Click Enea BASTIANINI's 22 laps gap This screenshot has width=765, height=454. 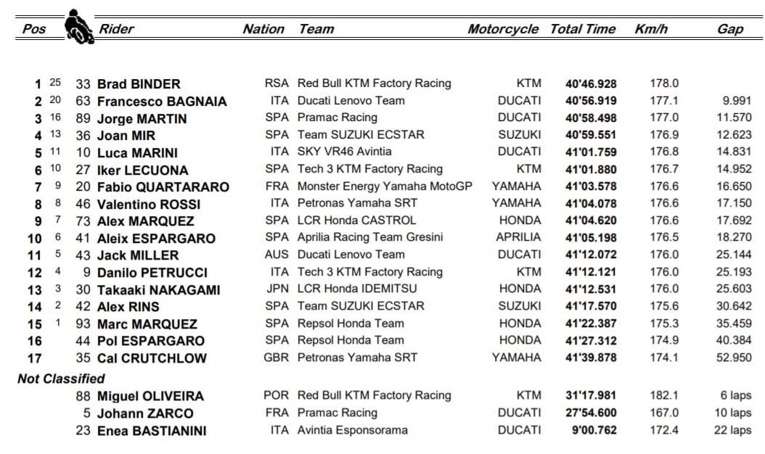coord(731,430)
